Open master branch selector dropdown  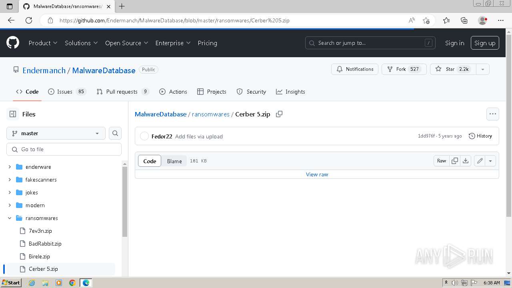click(56, 133)
